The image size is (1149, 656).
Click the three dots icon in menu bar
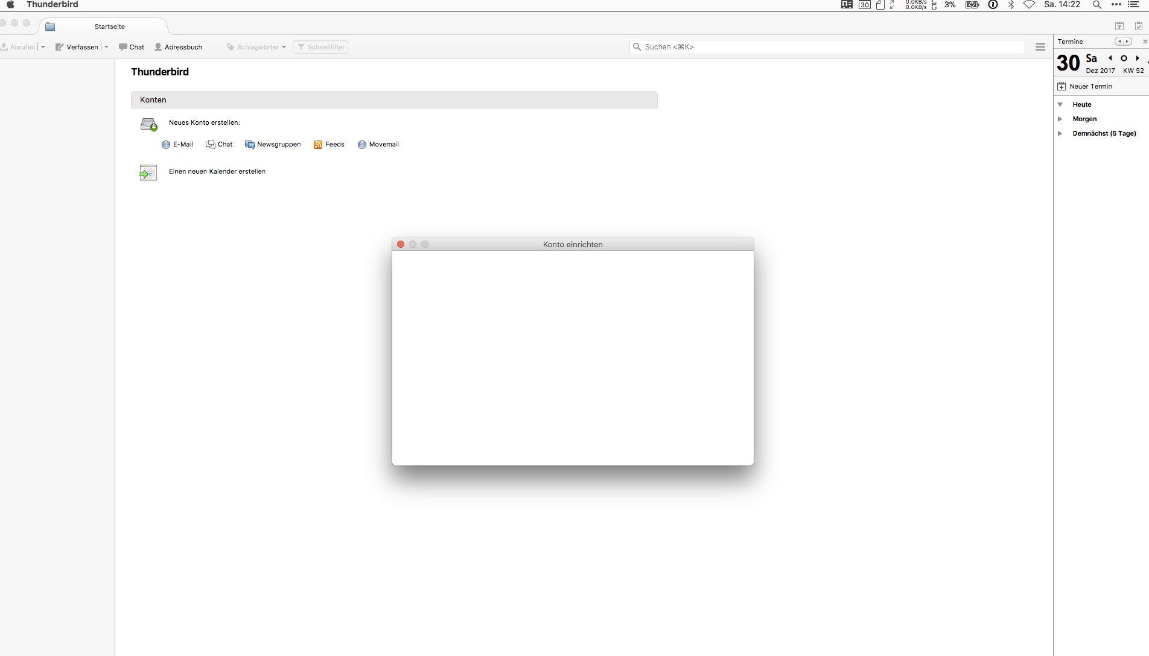coord(1116,4)
